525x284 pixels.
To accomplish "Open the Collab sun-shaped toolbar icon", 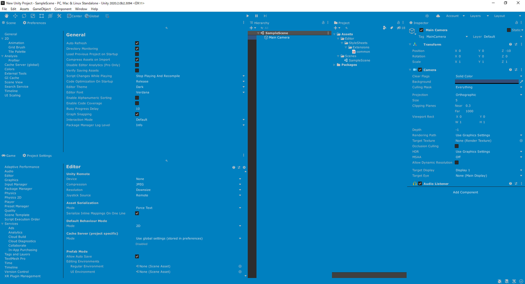I will click(x=427, y=16).
